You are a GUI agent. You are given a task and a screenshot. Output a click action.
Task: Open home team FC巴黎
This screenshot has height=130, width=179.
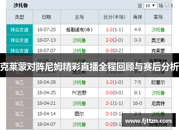pyautogui.click(x=79, y=93)
